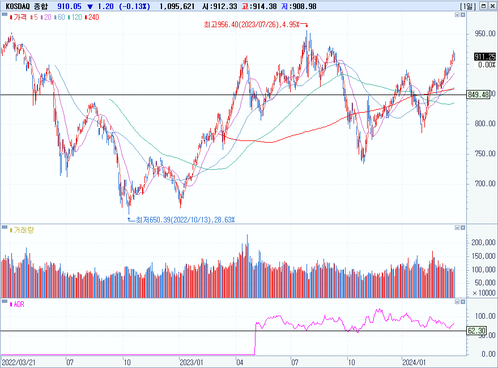
Task: Click the 2024/01 date axis label
Action: tap(414, 362)
